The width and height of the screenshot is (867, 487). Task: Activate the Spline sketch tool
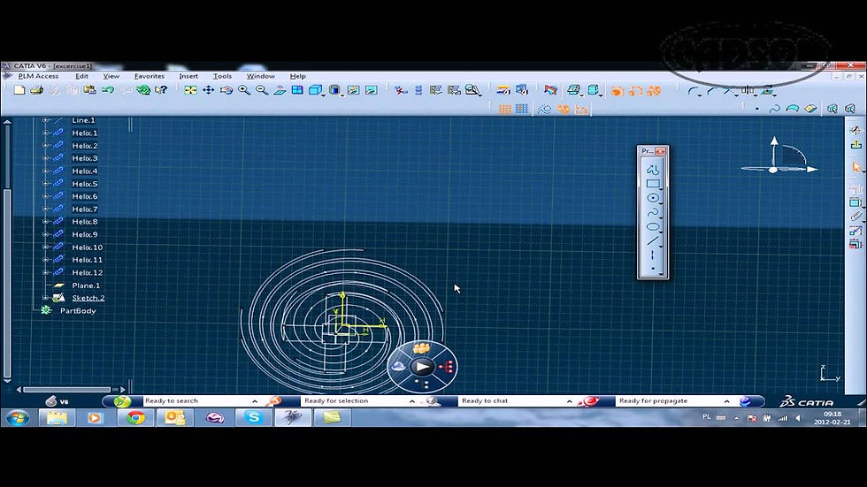[x=653, y=212]
